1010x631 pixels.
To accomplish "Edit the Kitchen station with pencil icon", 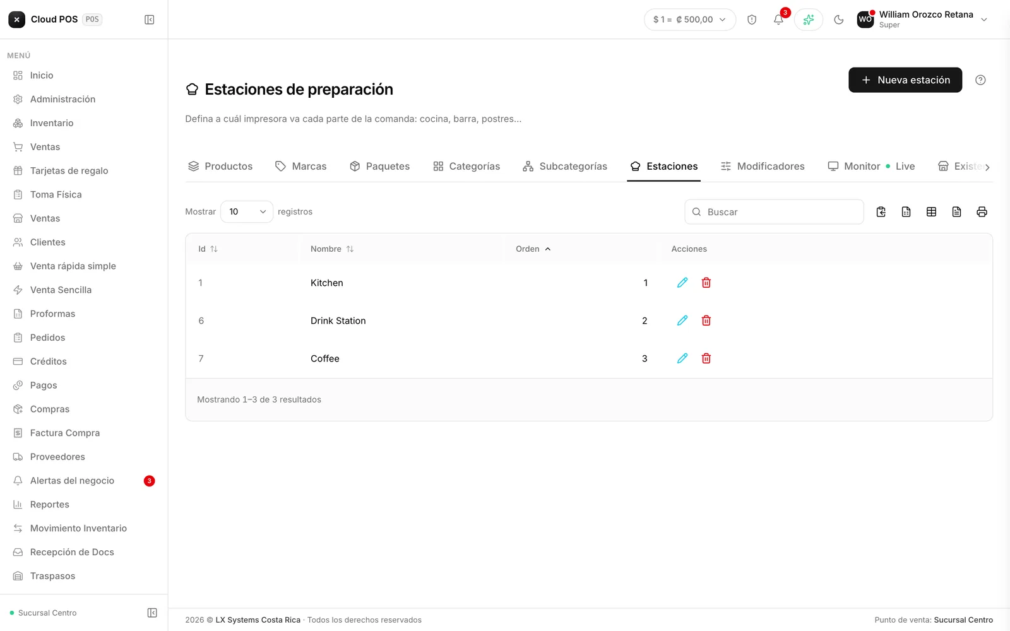I will coord(682,283).
